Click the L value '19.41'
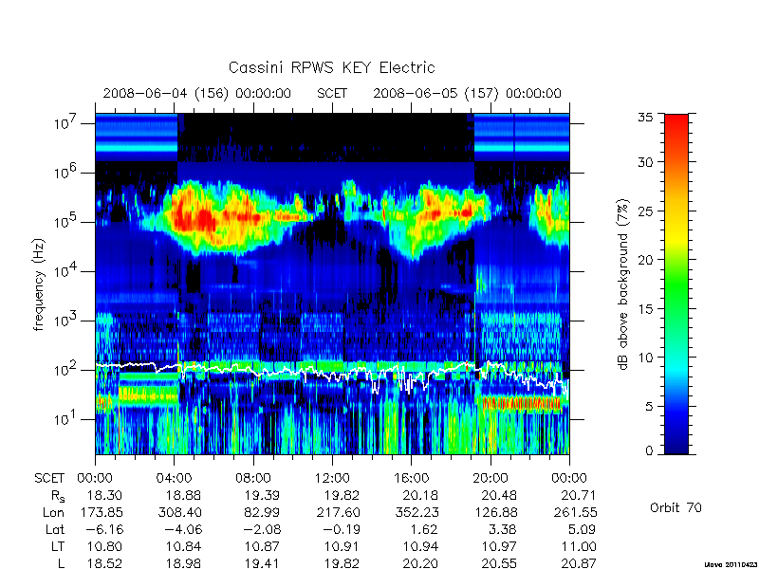The width and height of the screenshot is (759, 569). pyautogui.click(x=263, y=563)
